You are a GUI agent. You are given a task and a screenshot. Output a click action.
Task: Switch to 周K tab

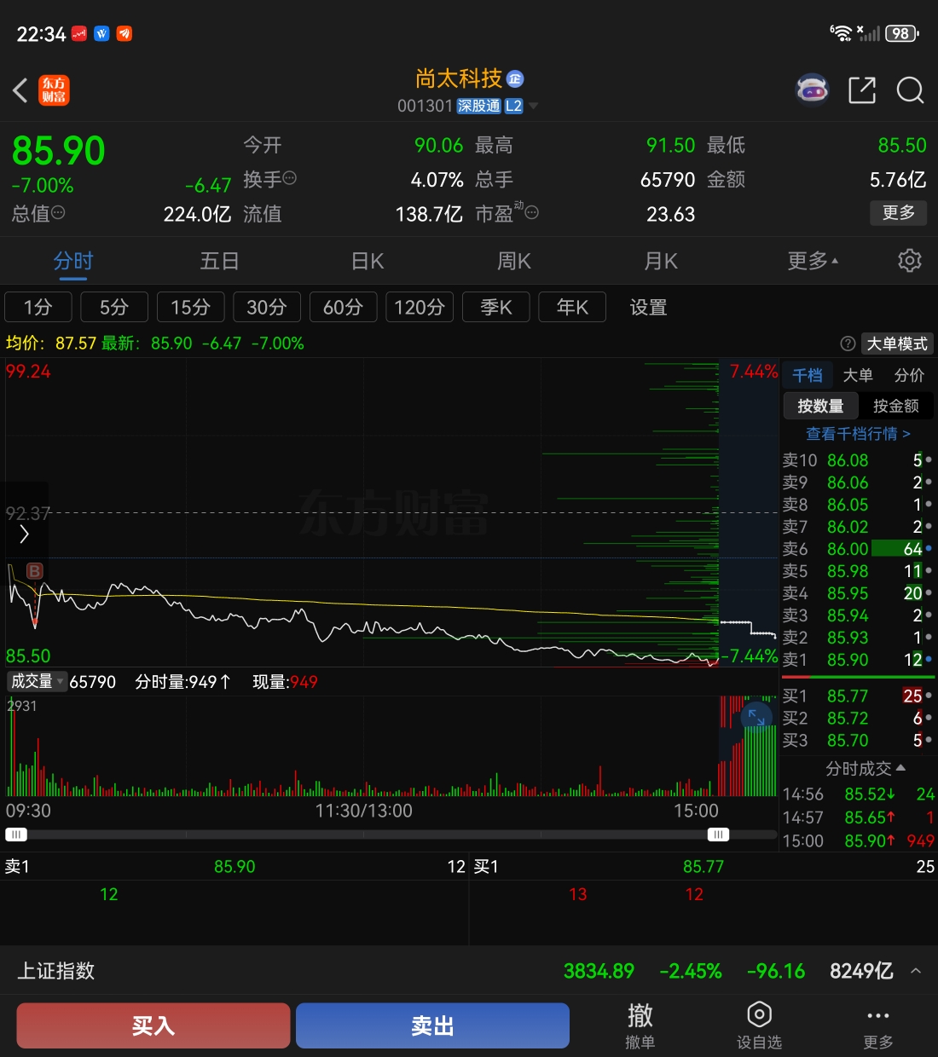point(514,260)
